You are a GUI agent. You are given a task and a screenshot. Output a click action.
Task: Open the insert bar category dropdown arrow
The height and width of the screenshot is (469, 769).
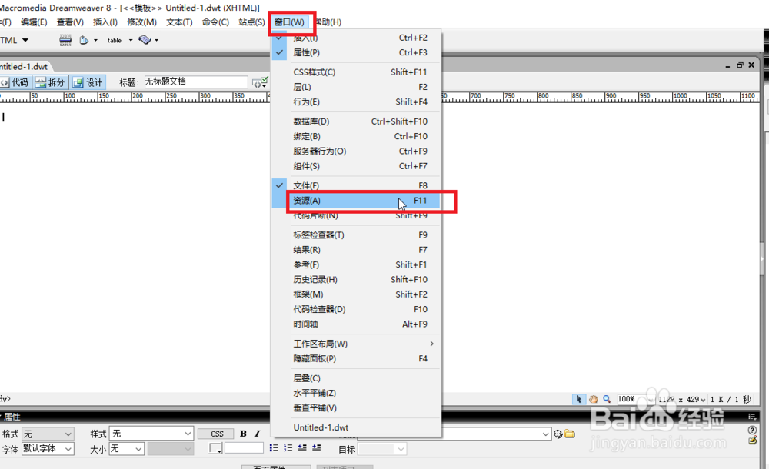click(25, 40)
